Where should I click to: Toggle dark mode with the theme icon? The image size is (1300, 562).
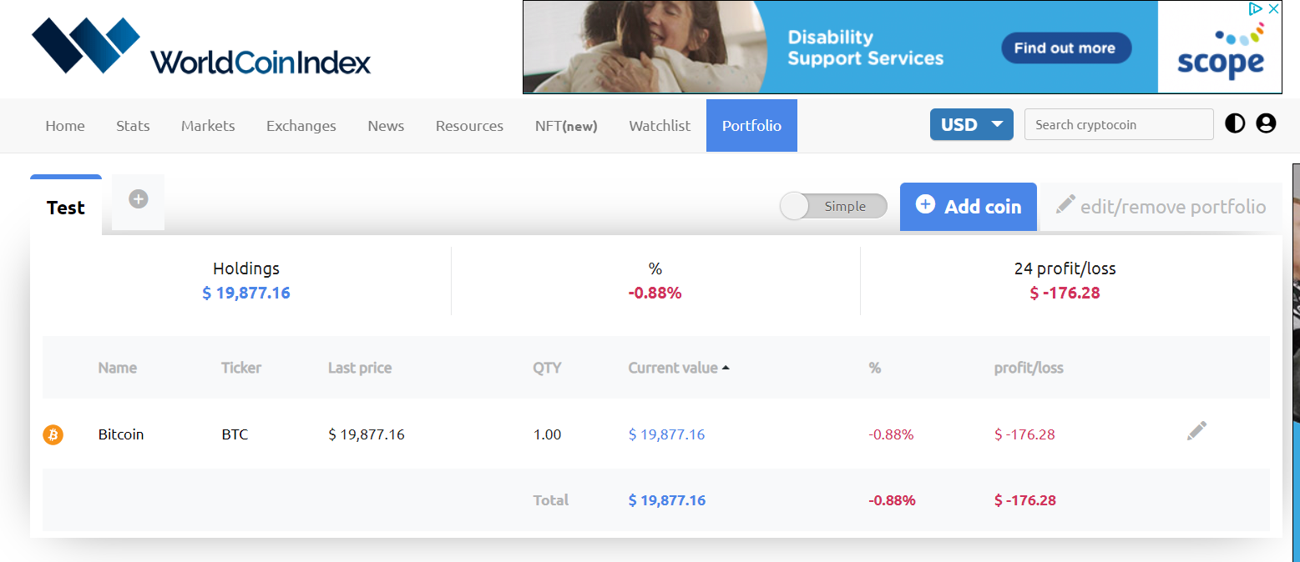(x=1235, y=123)
